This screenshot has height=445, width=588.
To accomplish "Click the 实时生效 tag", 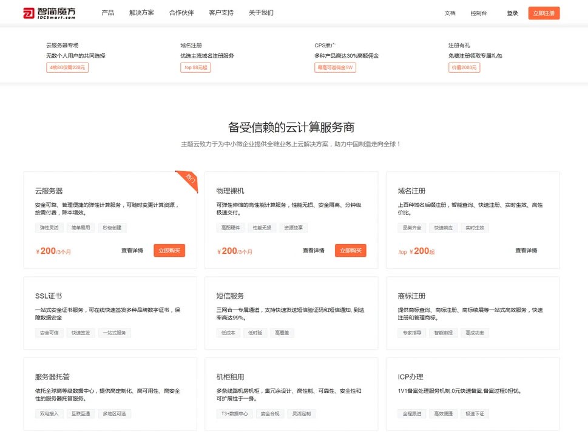I will 475,228.
